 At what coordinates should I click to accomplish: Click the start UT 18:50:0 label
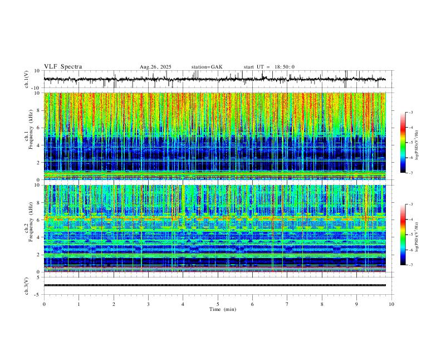[269, 67]
